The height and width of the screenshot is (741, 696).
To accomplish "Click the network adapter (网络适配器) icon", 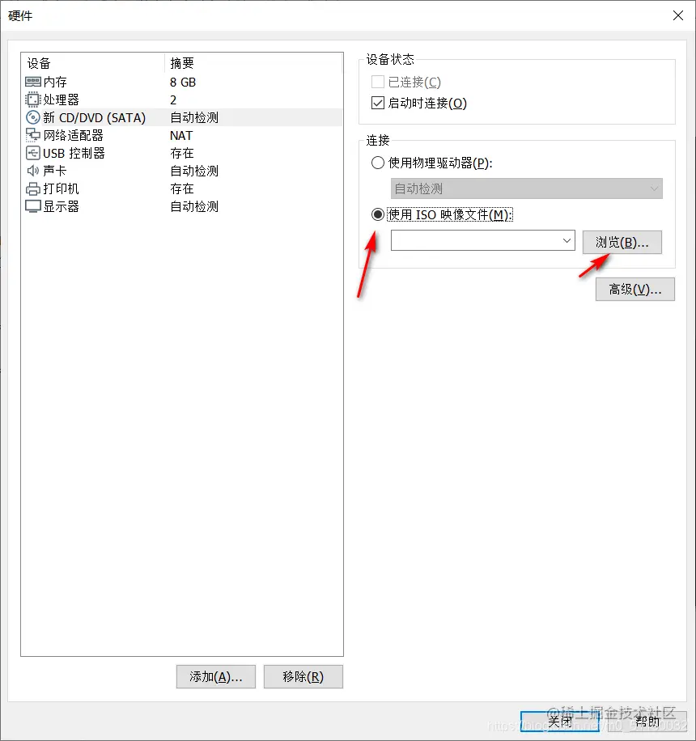I will click(33, 135).
